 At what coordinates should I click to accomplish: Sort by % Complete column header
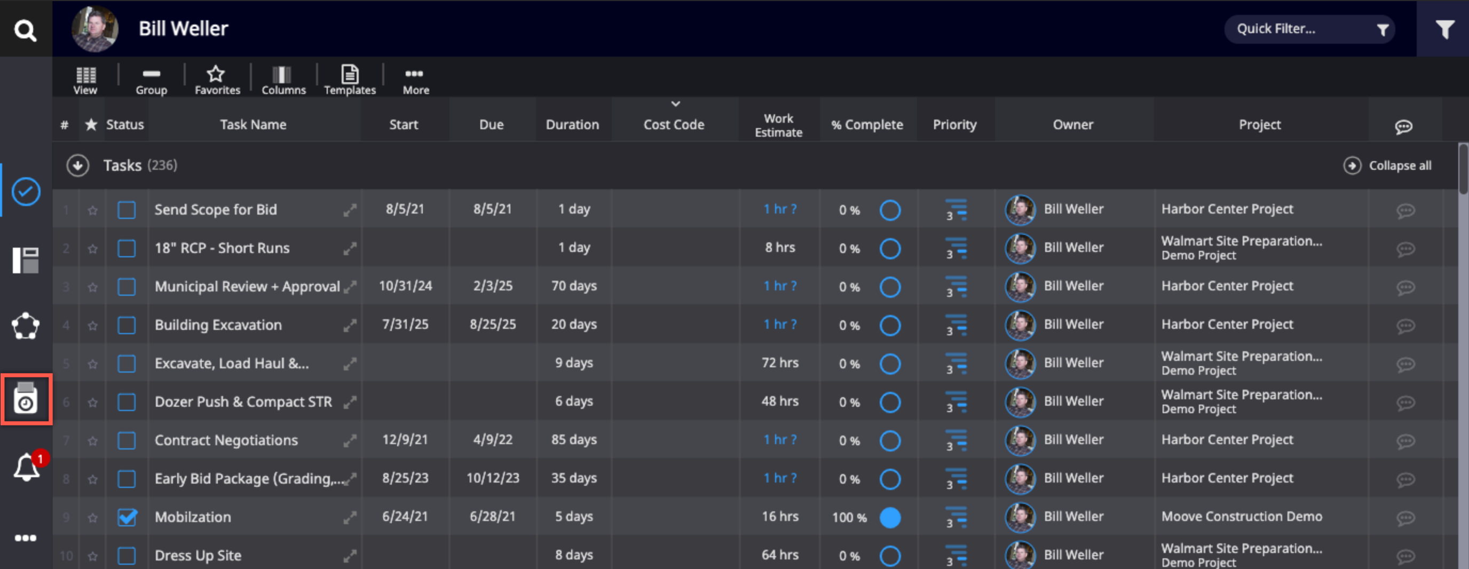point(867,124)
